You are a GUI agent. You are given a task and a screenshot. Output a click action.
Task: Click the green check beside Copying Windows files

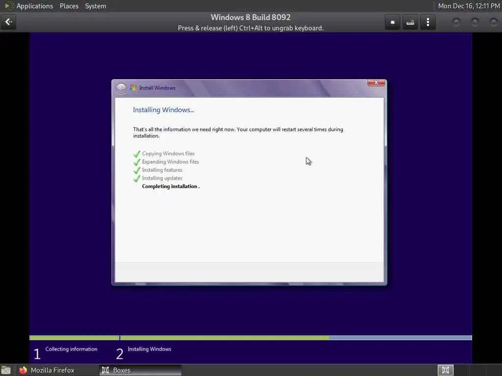point(137,154)
